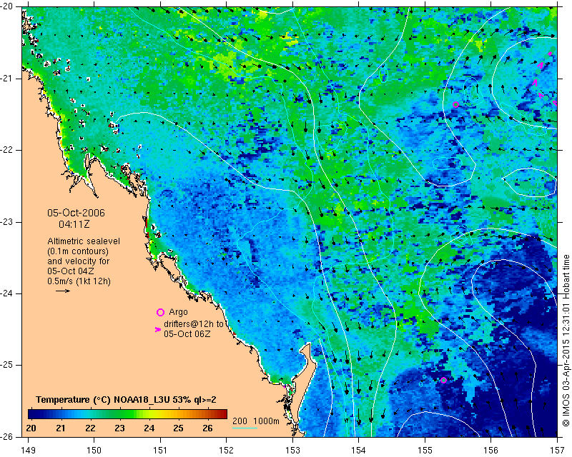The height and width of the screenshot is (457, 572).
Task: Click the longitude axis label '157'
Action: (558, 450)
